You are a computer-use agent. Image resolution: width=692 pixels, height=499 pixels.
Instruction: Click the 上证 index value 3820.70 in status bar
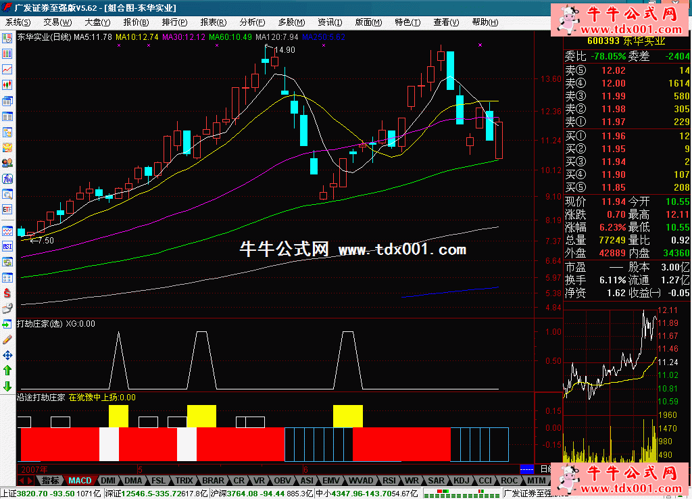tap(31, 494)
